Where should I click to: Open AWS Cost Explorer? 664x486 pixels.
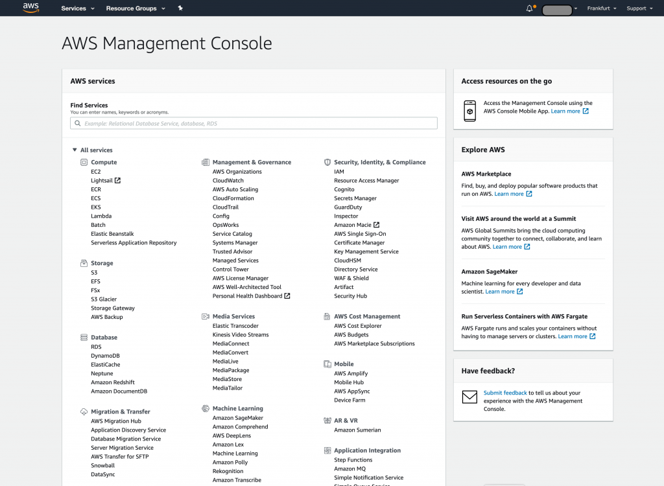[358, 326]
